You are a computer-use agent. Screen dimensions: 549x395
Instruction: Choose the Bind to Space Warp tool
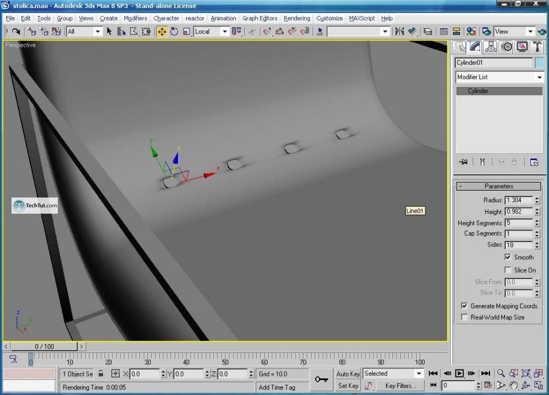(56, 32)
